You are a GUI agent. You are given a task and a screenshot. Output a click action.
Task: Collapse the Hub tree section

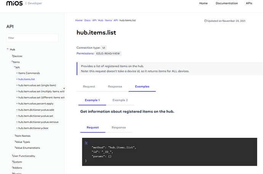tap(8, 49)
